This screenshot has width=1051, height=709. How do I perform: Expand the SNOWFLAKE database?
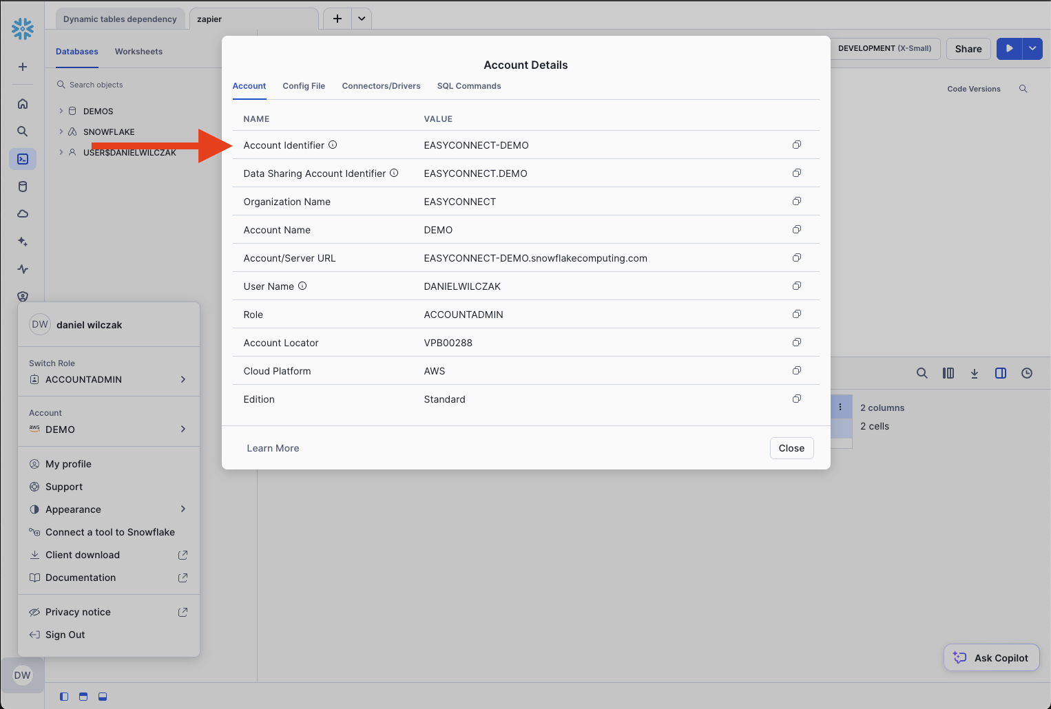(61, 131)
